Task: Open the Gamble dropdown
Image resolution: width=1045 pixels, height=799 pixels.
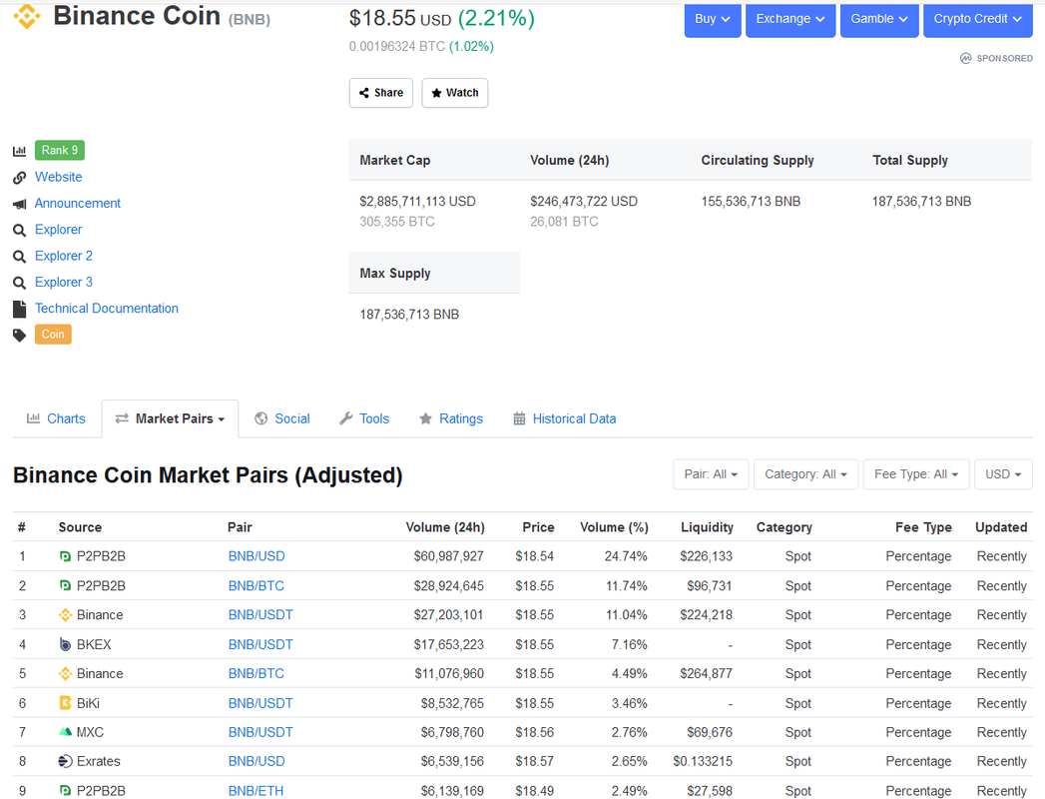Action: tap(879, 19)
